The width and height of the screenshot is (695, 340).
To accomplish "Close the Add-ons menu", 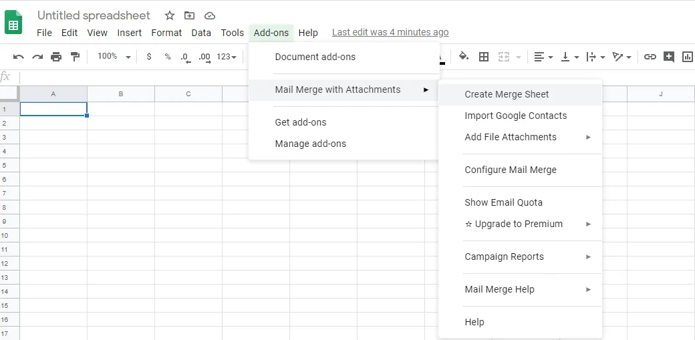I will (271, 33).
